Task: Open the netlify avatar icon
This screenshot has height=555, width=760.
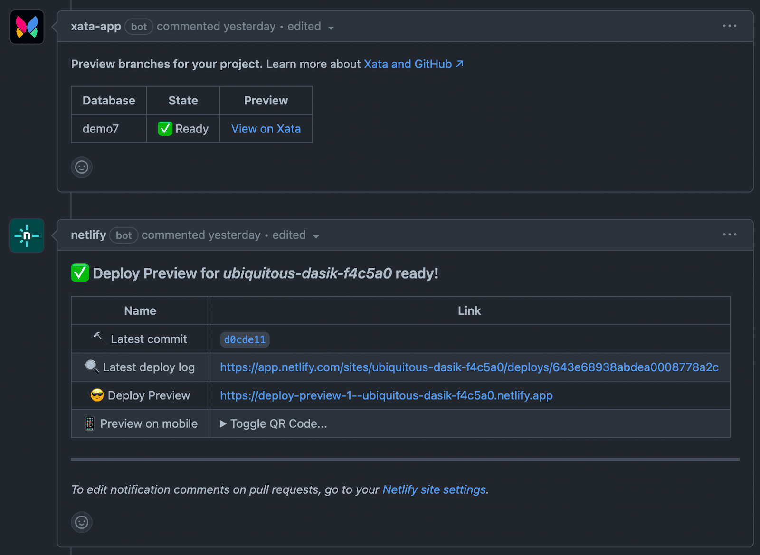Action: (x=27, y=235)
